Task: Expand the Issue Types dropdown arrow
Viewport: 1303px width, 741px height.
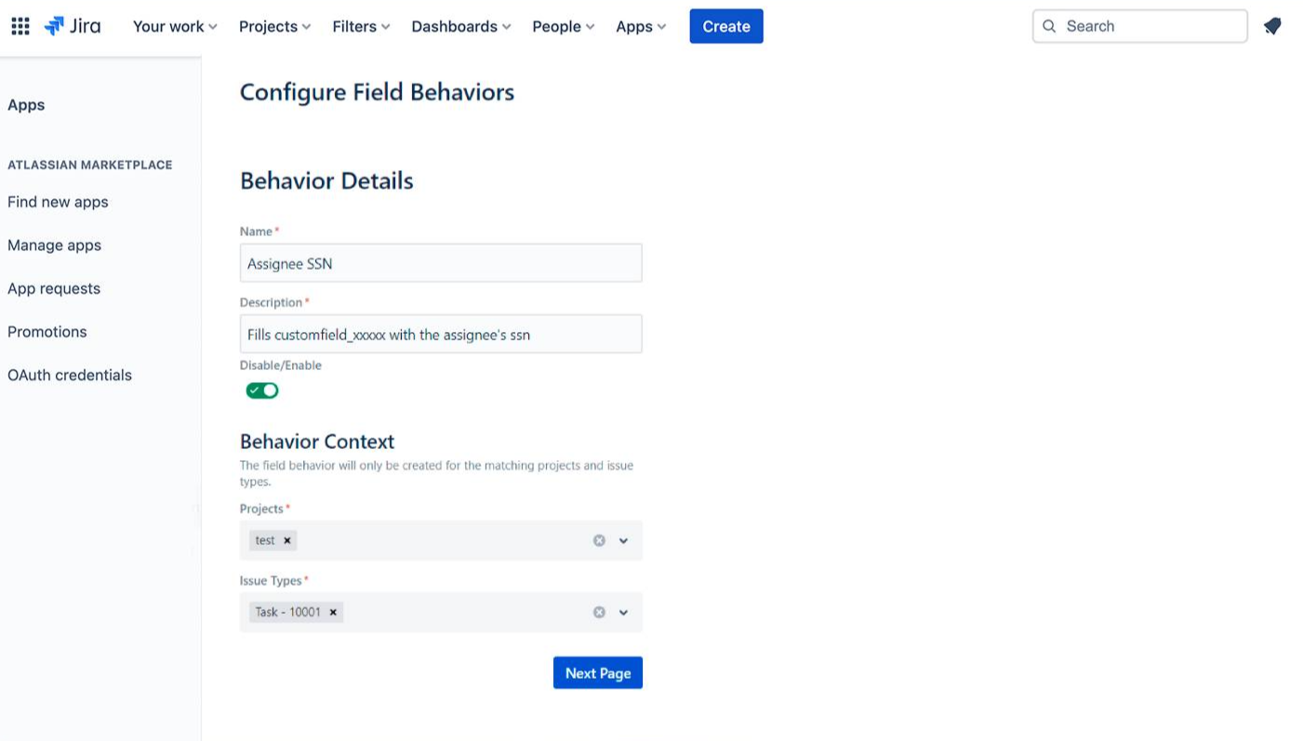Action: tap(624, 612)
